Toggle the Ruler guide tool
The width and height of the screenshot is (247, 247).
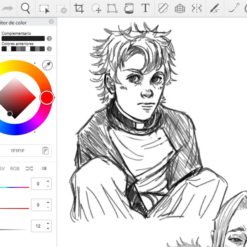(163, 8)
